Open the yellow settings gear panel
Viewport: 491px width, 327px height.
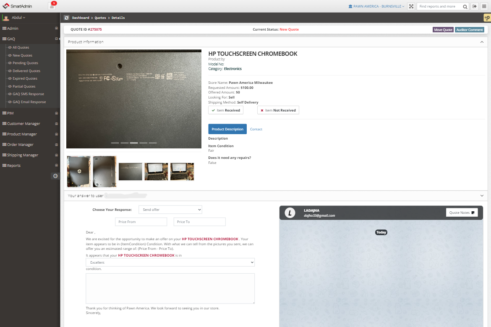[487, 18]
